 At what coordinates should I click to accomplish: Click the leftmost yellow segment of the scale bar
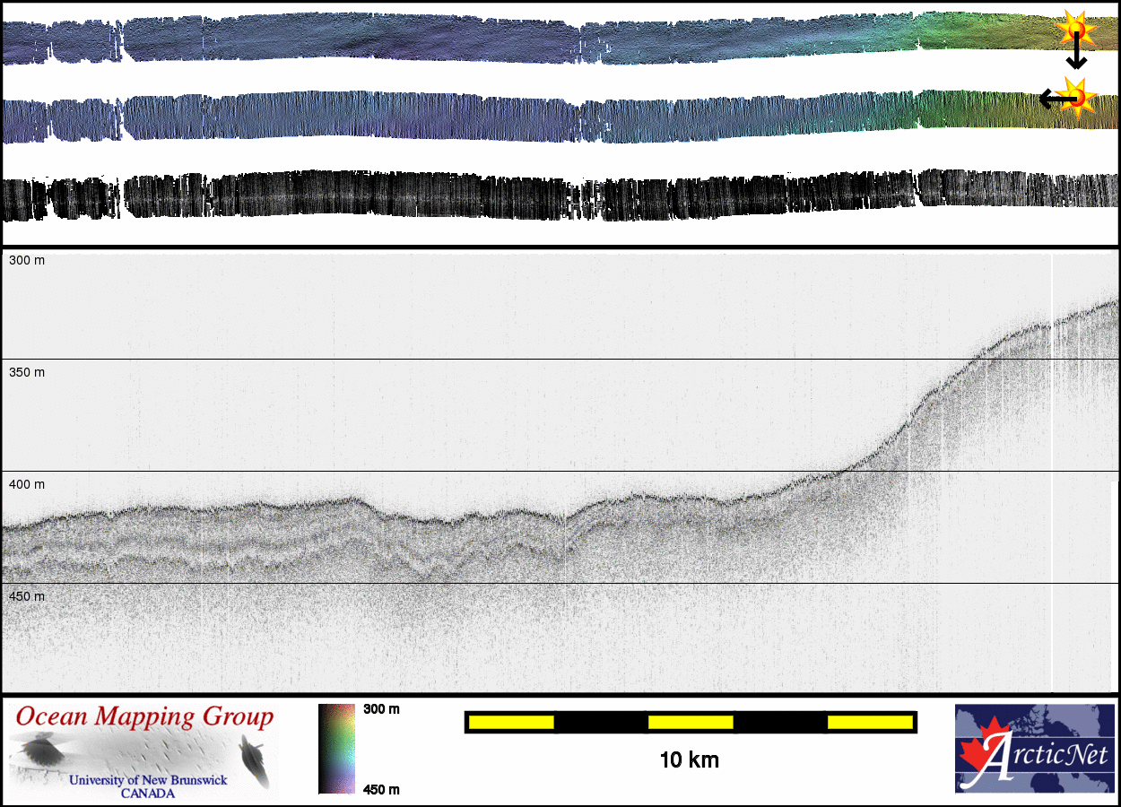point(510,722)
